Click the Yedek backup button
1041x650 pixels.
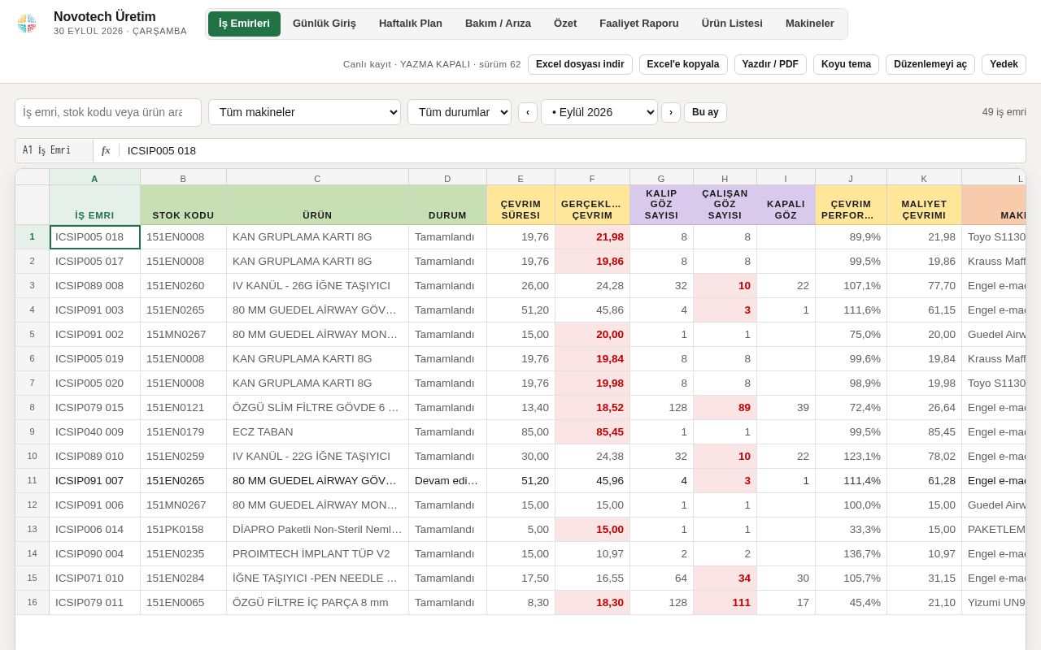(1004, 65)
